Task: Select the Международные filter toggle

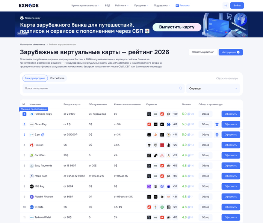Action: [x=35, y=78]
